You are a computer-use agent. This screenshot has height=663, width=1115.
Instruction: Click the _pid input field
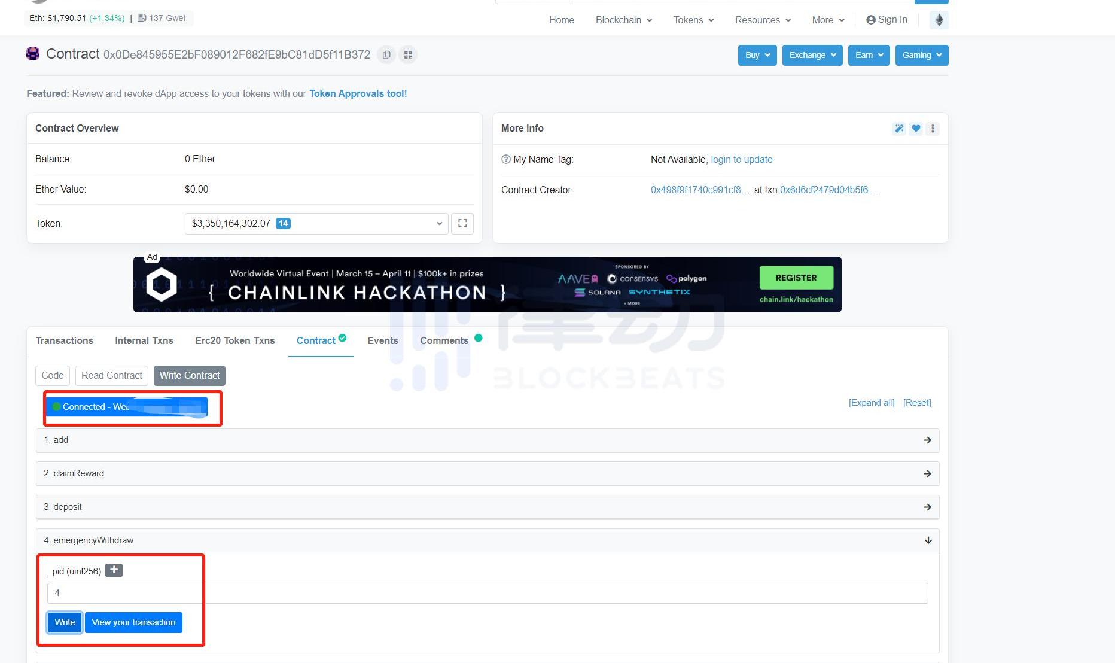(x=487, y=593)
